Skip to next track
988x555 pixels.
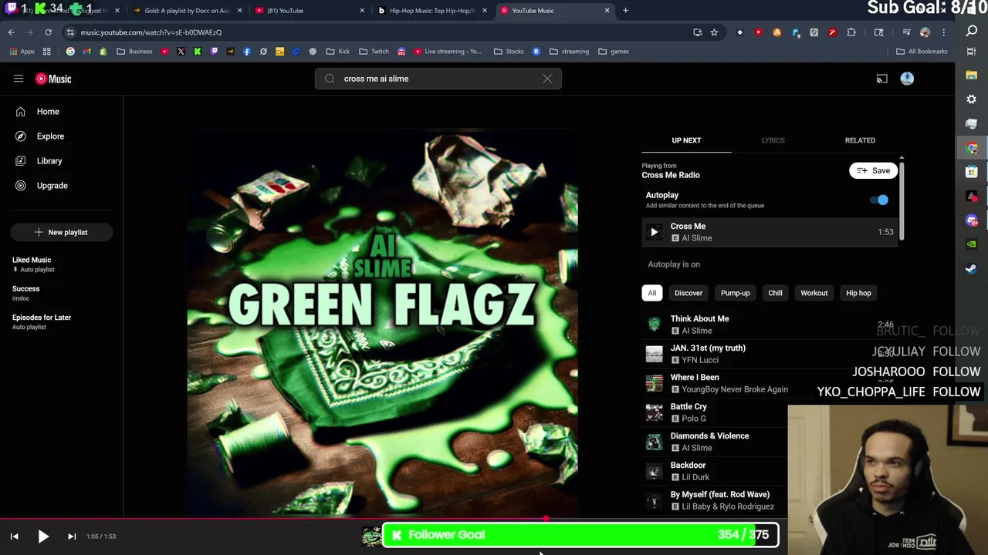72,536
